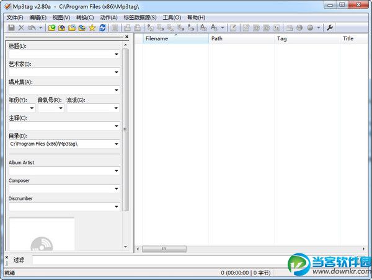Click the Export icon

pos(246,28)
